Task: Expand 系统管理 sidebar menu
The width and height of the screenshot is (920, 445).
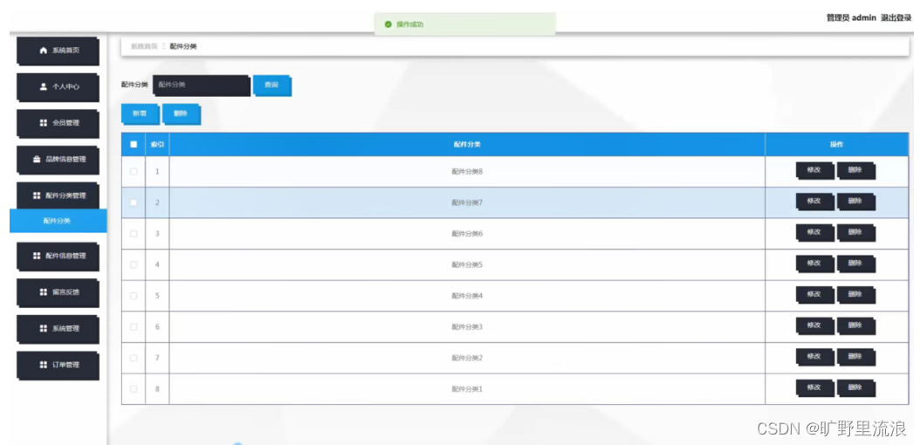Action: [x=58, y=329]
